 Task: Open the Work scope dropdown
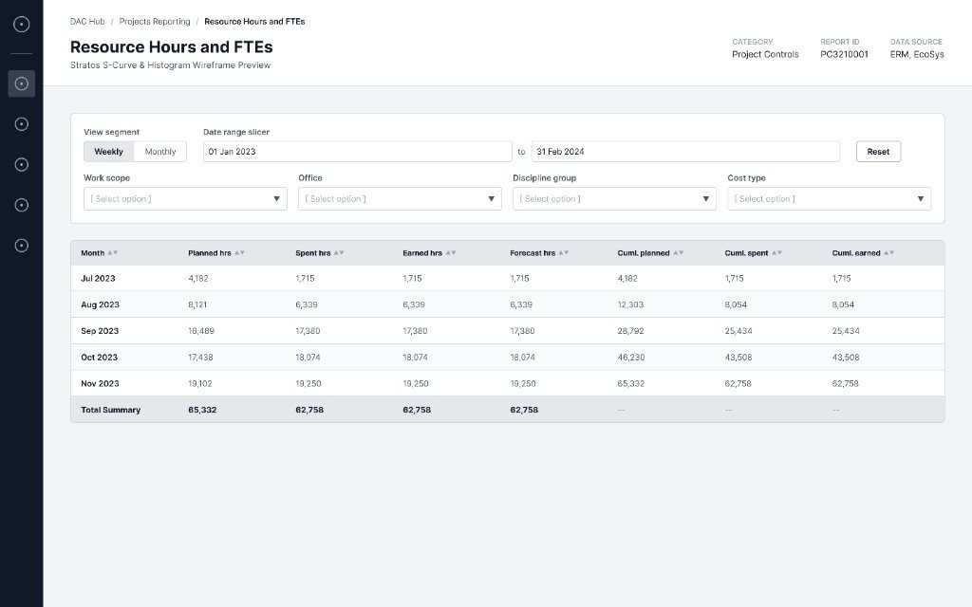click(185, 199)
